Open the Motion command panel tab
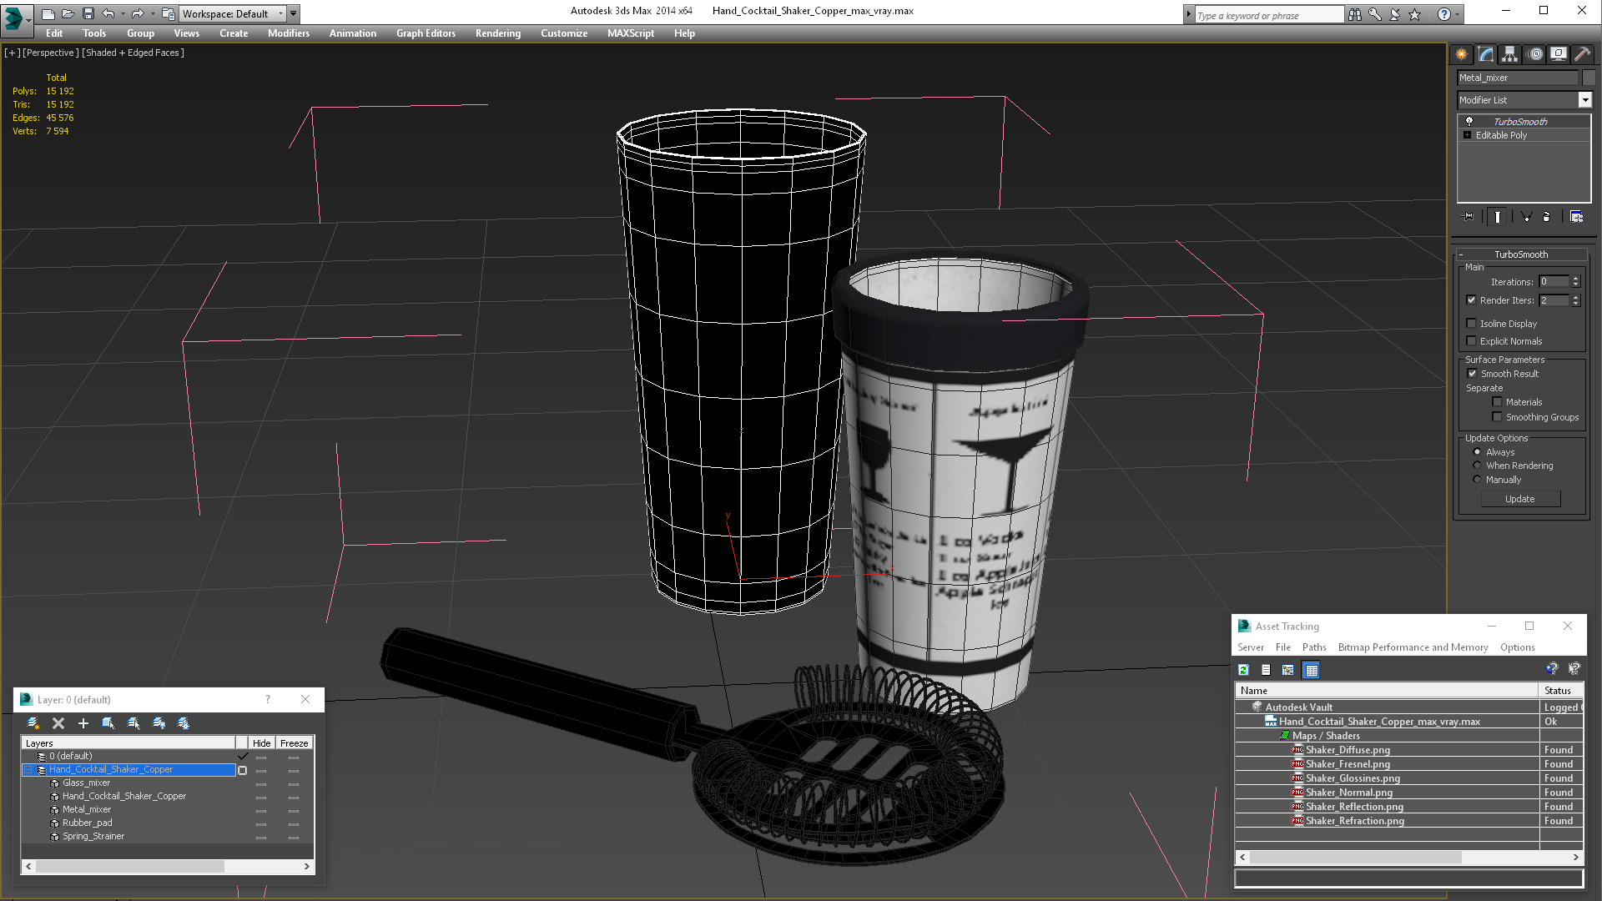Image resolution: width=1602 pixels, height=901 pixels. click(1535, 54)
